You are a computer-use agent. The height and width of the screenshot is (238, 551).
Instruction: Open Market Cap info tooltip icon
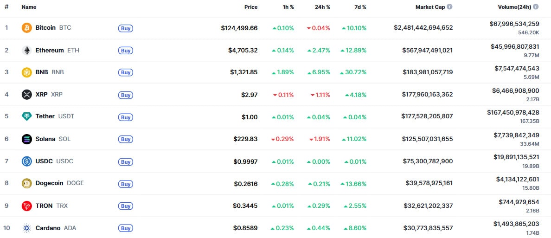pyautogui.click(x=449, y=7)
